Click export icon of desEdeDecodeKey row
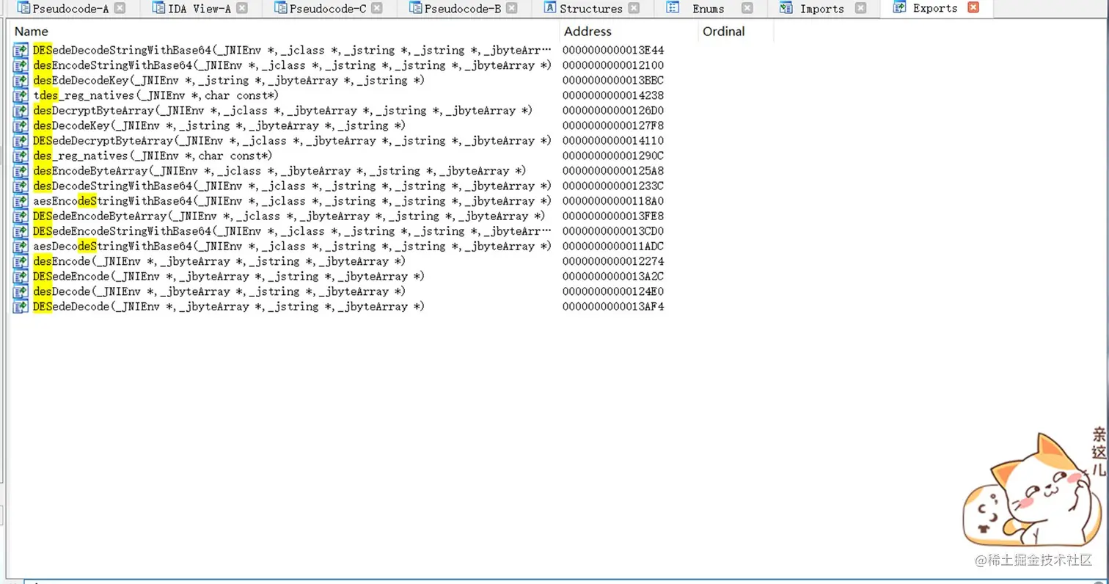This screenshot has width=1109, height=584. pos(21,81)
